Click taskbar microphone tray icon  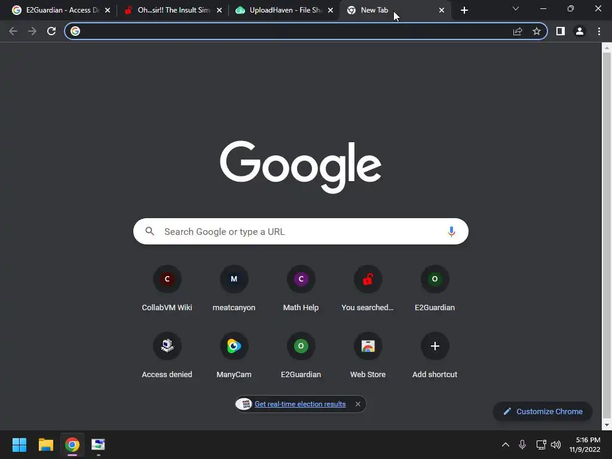coord(522,445)
